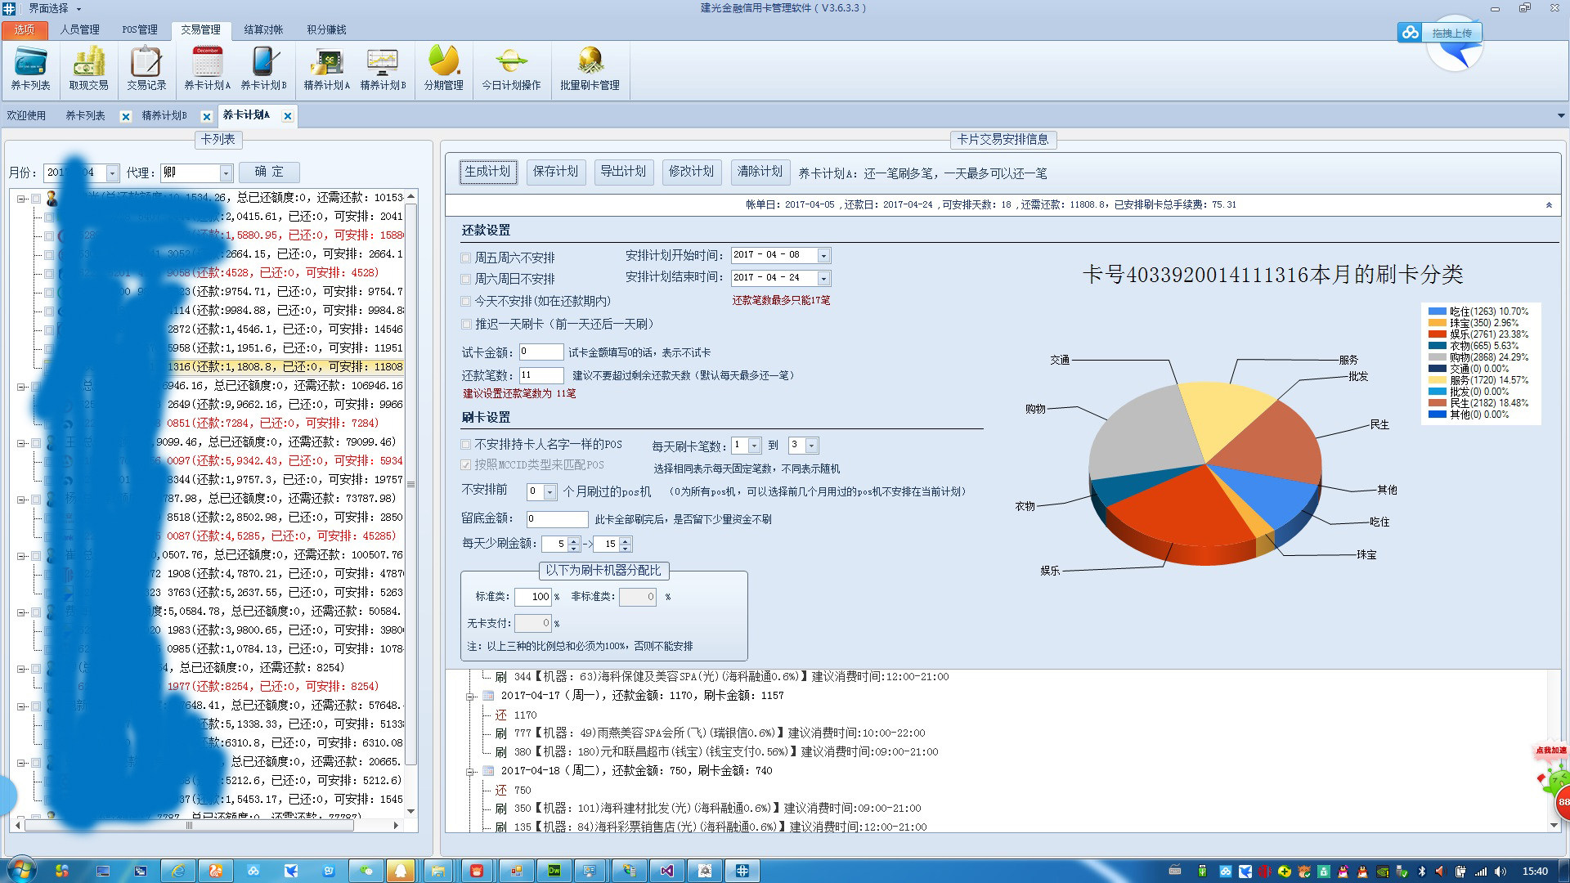Enable 周六周日不安排 checkbox
Image resolution: width=1570 pixels, height=883 pixels.
pos(466,279)
